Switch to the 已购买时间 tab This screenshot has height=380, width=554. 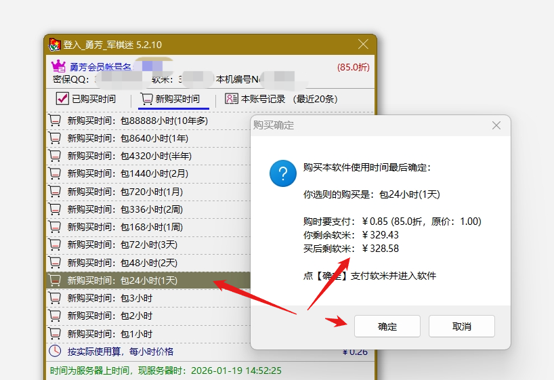[86, 99]
